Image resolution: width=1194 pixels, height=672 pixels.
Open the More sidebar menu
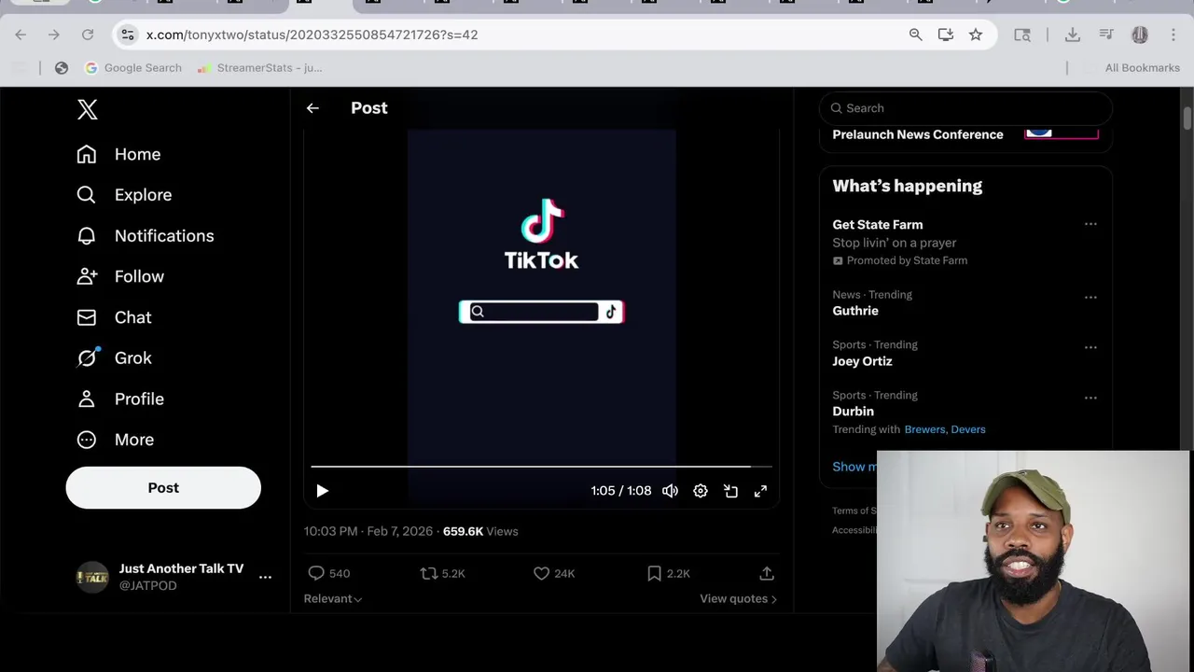point(116,440)
